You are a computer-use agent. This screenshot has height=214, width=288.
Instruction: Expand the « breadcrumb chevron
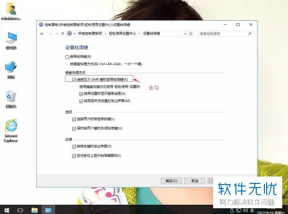(74, 33)
